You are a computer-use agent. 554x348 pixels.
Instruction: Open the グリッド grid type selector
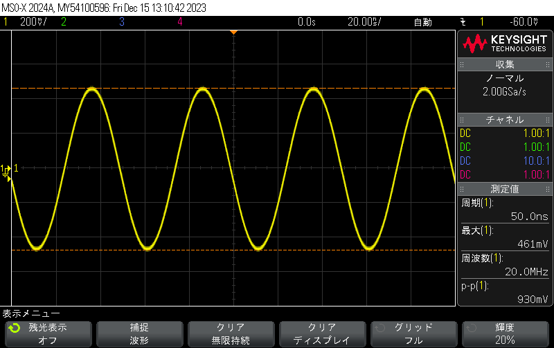click(413, 333)
